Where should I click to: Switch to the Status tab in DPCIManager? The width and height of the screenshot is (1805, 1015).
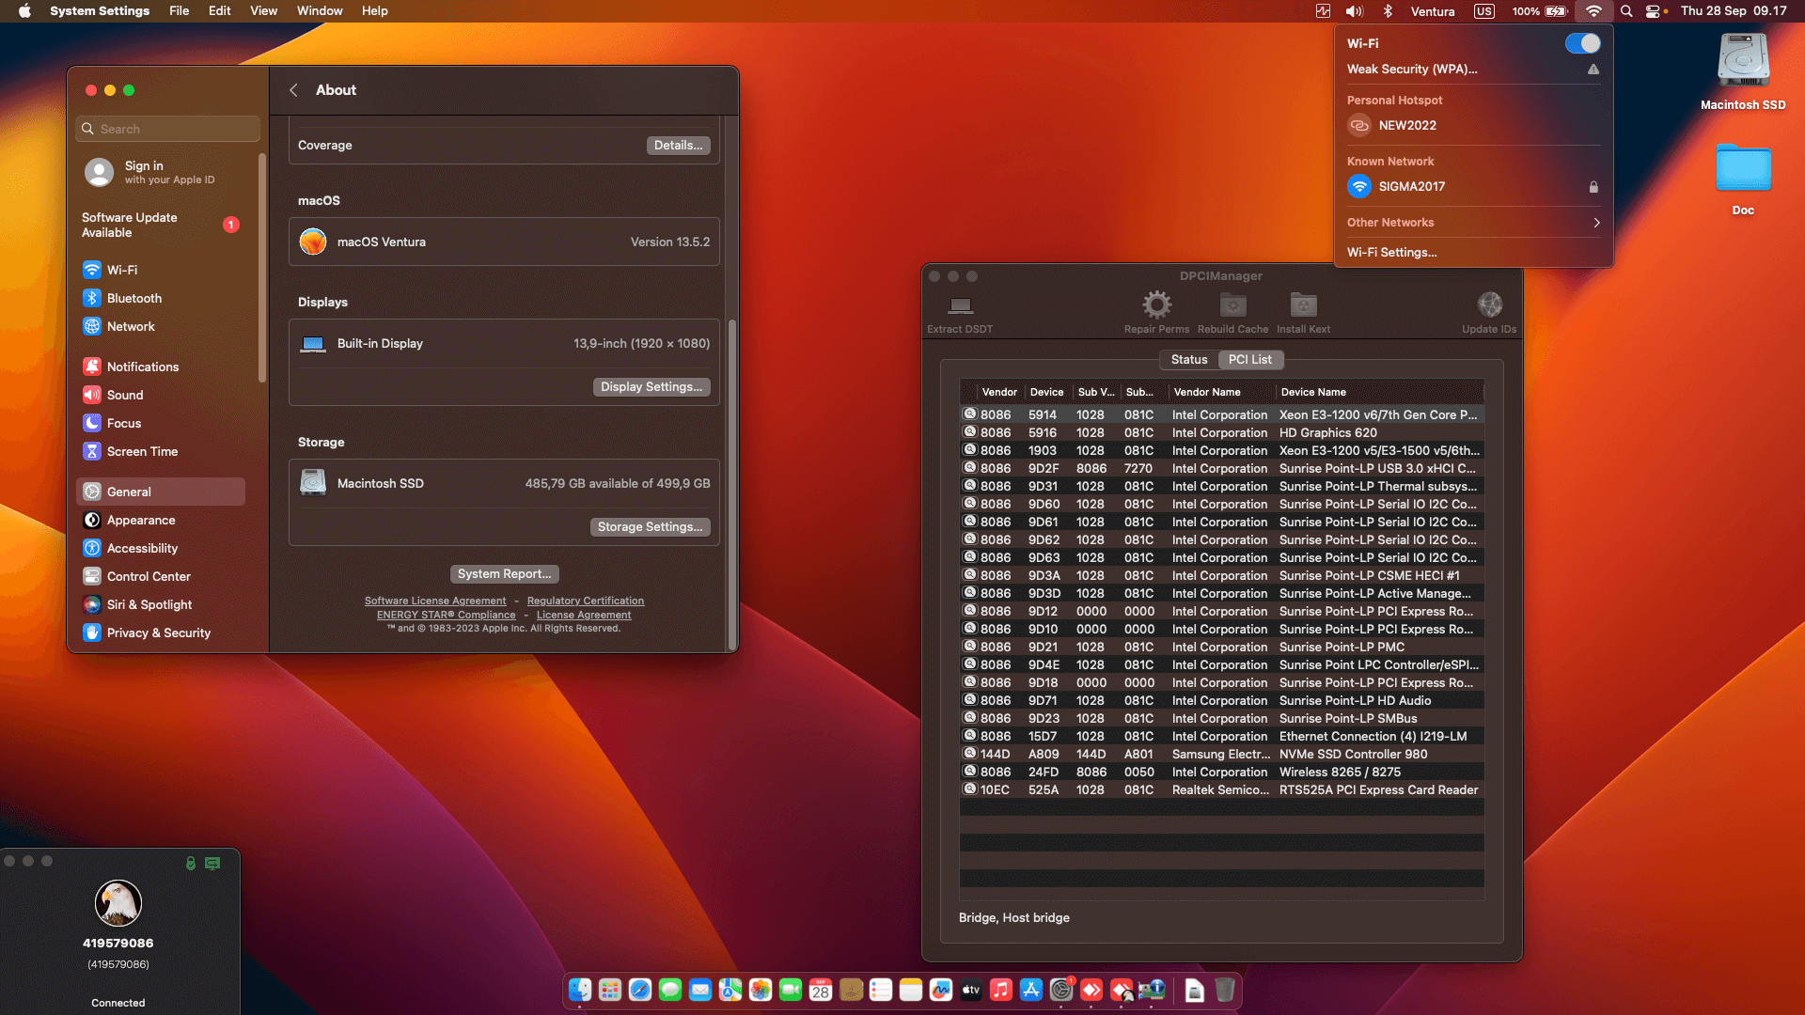tap(1188, 359)
